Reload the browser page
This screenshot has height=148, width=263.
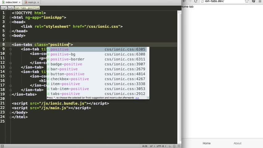pos(196,1)
